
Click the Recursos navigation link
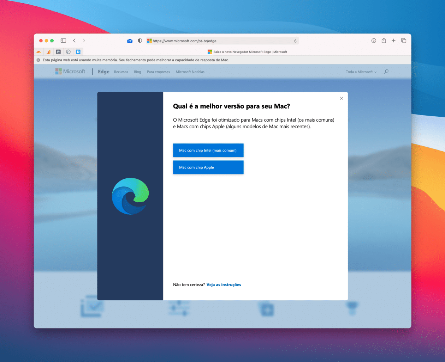pos(121,72)
